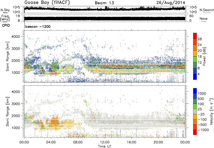This screenshot has width=214, height=148.
Task: Click the '28' Power colorbar value
Action: 200,39
